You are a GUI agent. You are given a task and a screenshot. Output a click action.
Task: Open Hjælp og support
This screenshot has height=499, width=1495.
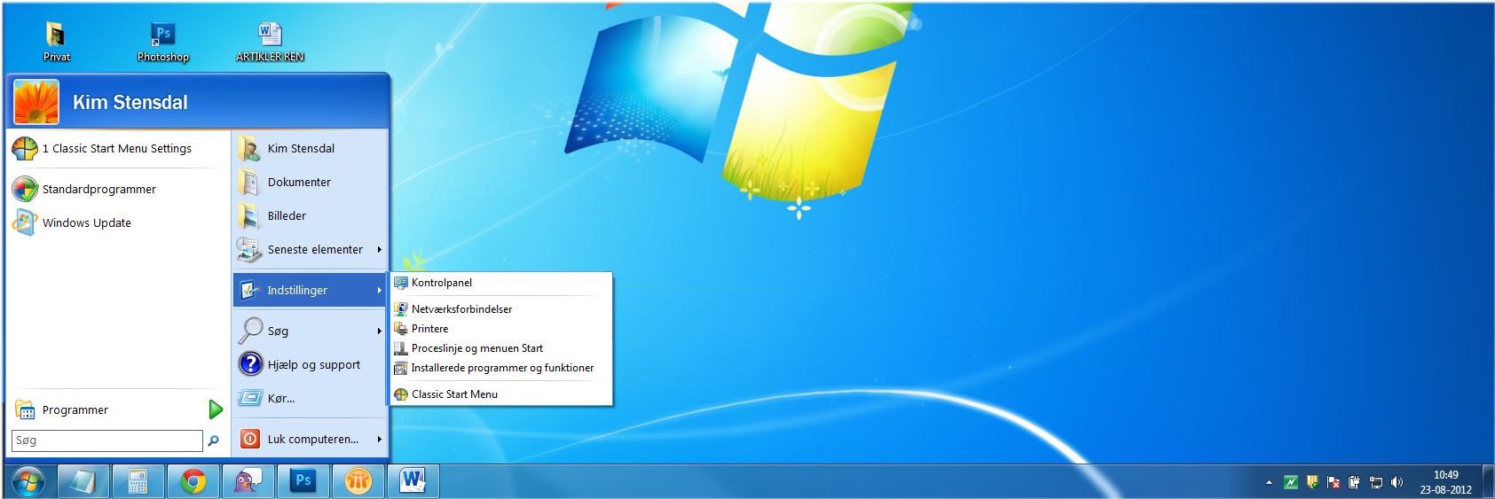pos(310,364)
